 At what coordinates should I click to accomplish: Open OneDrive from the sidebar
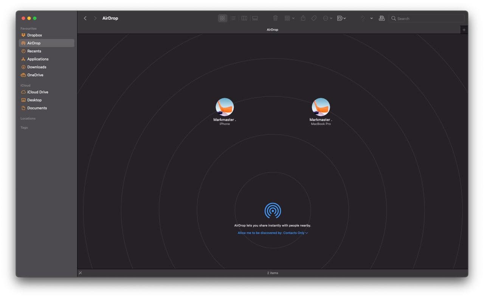[x=46, y=75]
